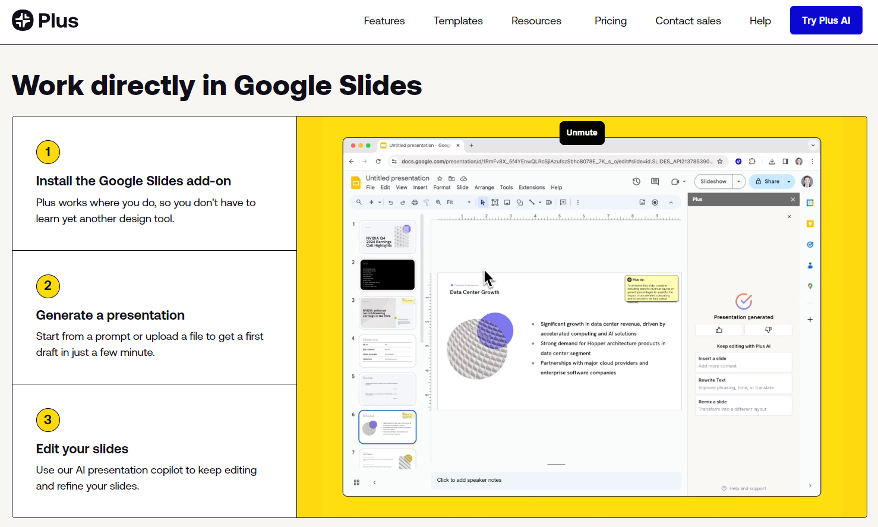Click the new slide plus icon in toolbar
Viewport: 878px width, 527px height.
tap(371, 203)
